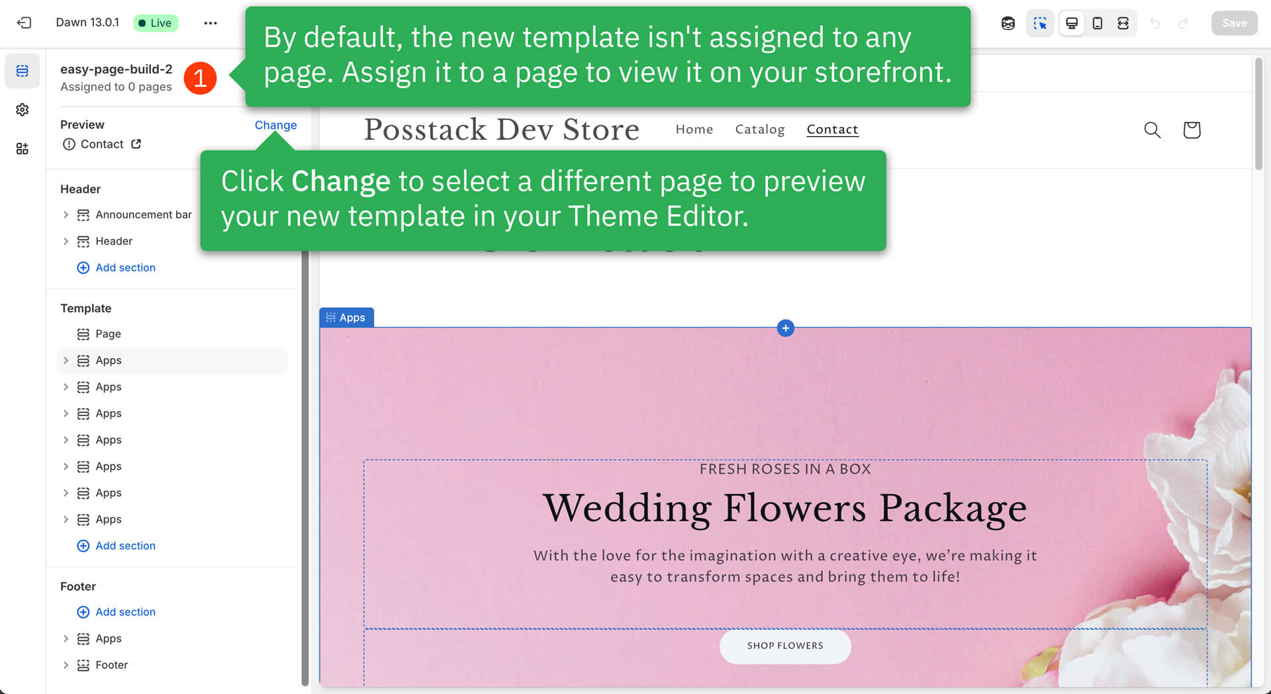Open the storefront cart icon
This screenshot has width=1271, height=694.
coord(1192,130)
